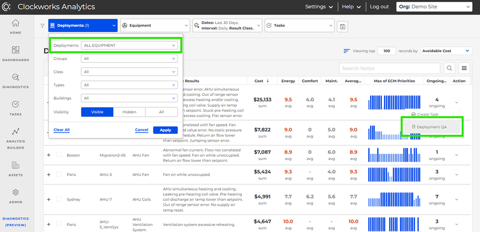Image resolution: width=480 pixels, height=232 pixels.
Task: Open the action chevron for the $25,133 row
Action: pyautogui.click(x=457, y=103)
